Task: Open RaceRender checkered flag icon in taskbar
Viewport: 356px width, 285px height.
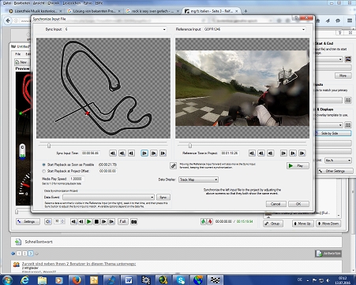Action: (215, 280)
